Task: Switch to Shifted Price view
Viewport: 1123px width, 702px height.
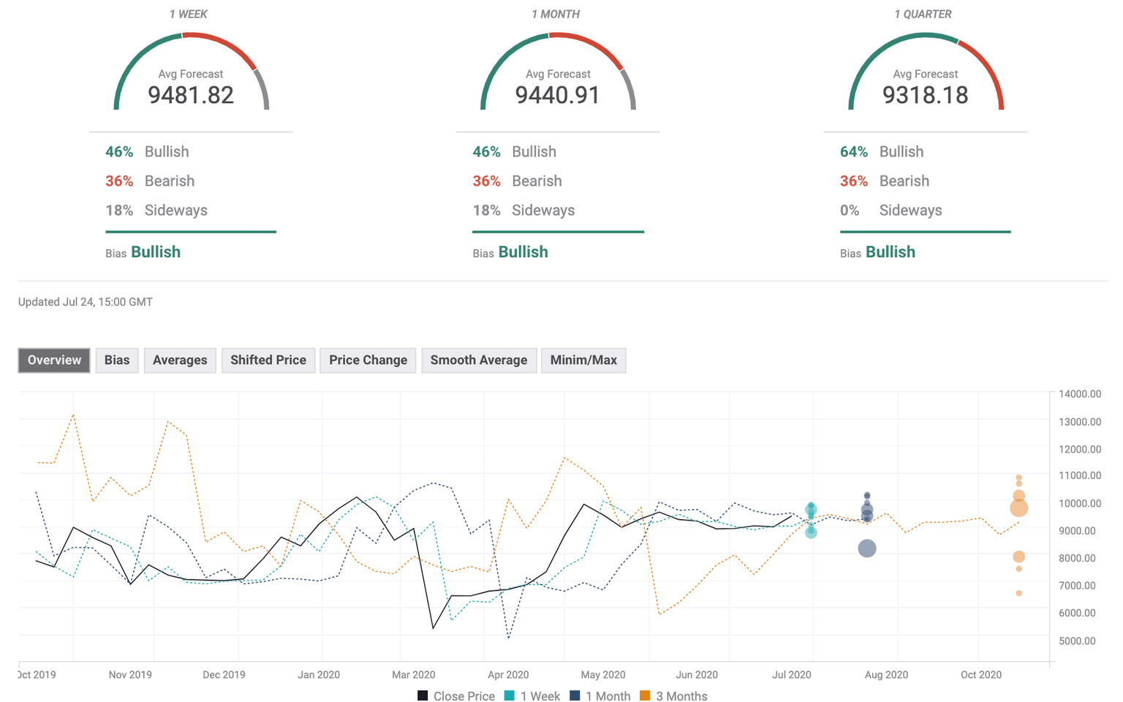Action: [268, 361]
